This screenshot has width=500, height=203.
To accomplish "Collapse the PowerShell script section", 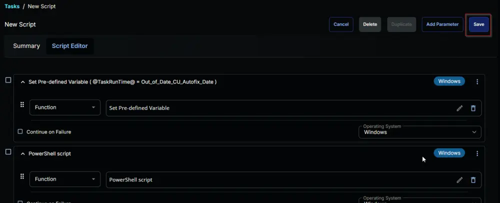I will pyautogui.click(x=22, y=154).
